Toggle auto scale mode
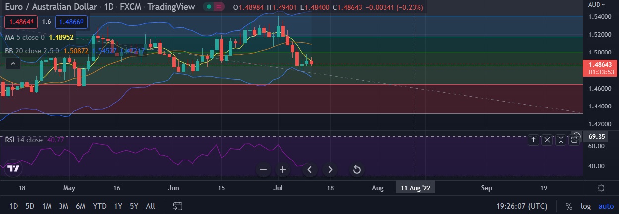Screen dimensions: 619x214 click(x=606, y=206)
